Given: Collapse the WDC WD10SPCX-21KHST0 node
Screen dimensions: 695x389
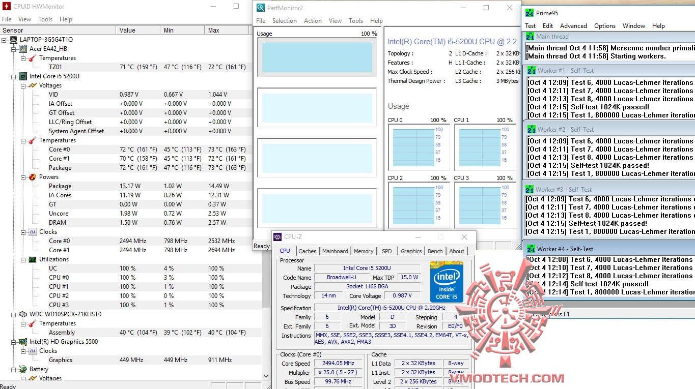Looking at the screenshot, I should pos(14,314).
